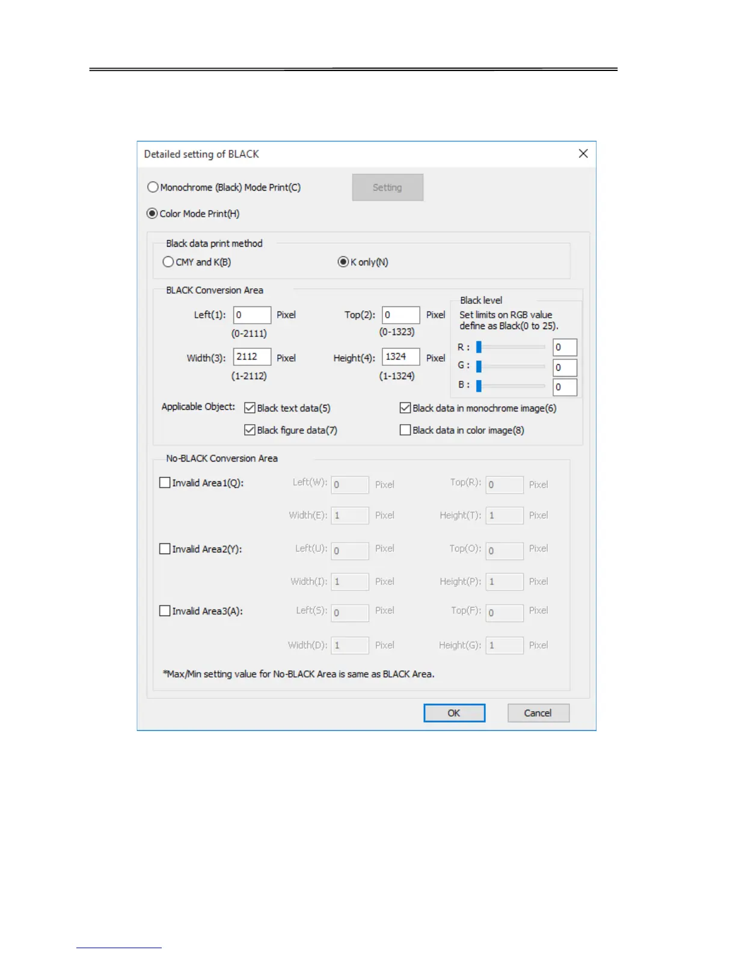Confirm settings with OK button

point(454,713)
